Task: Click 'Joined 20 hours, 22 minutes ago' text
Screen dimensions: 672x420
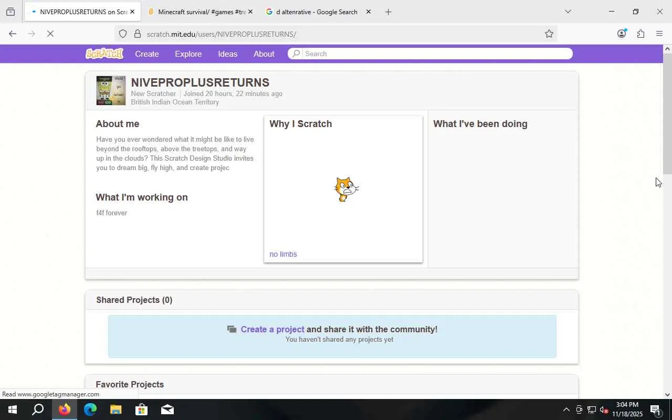Action: tap(233, 93)
